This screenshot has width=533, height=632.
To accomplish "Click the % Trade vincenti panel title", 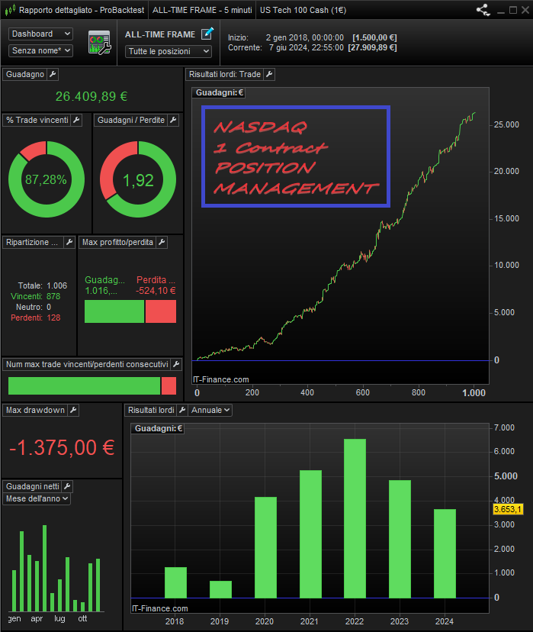I will pos(37,120).
